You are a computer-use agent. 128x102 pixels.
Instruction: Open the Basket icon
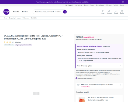click(122, 11)
